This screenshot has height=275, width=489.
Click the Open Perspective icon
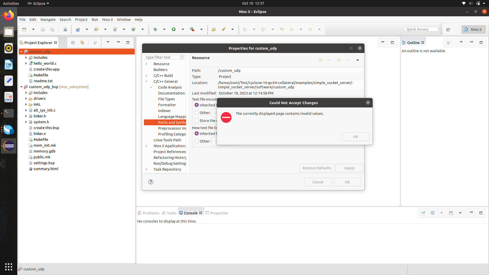tap(448, 30)
